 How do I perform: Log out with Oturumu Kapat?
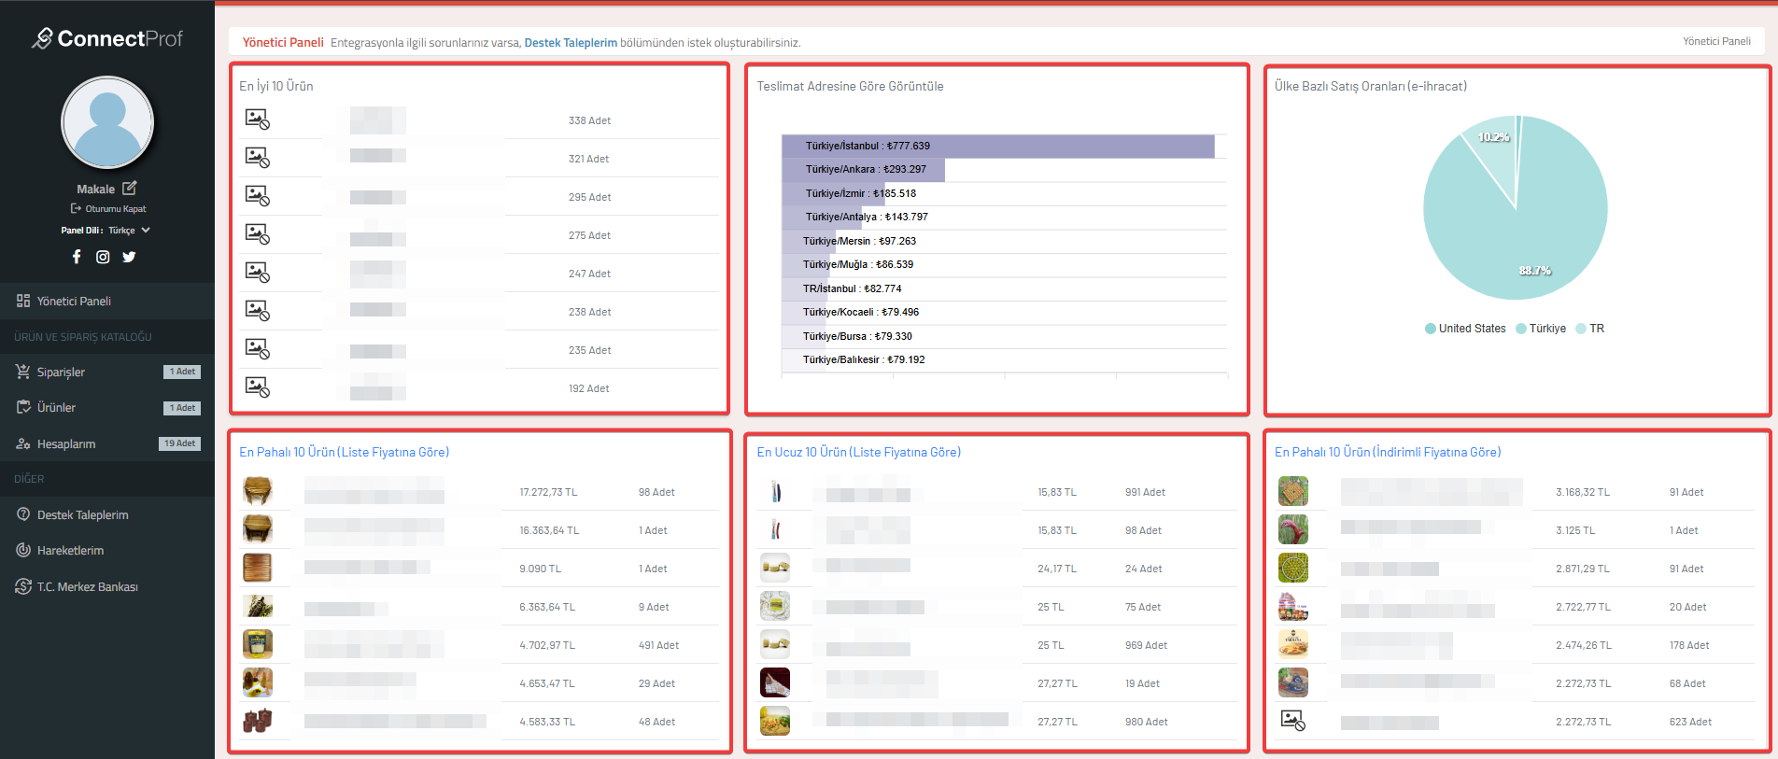[108, 209]
